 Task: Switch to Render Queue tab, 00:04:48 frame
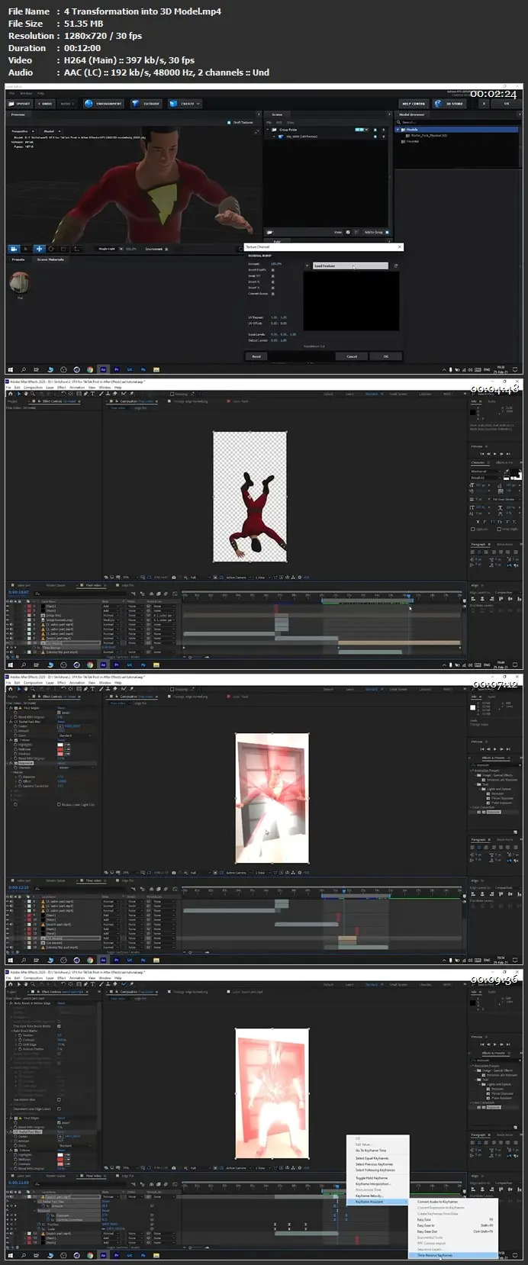(x=56, y=586)
